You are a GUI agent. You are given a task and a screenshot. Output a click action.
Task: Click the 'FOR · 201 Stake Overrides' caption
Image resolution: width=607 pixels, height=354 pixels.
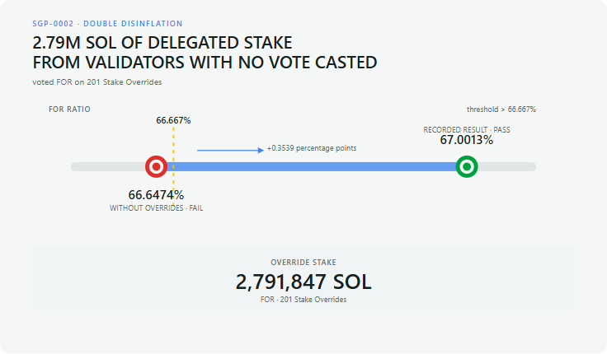[303, 300]
